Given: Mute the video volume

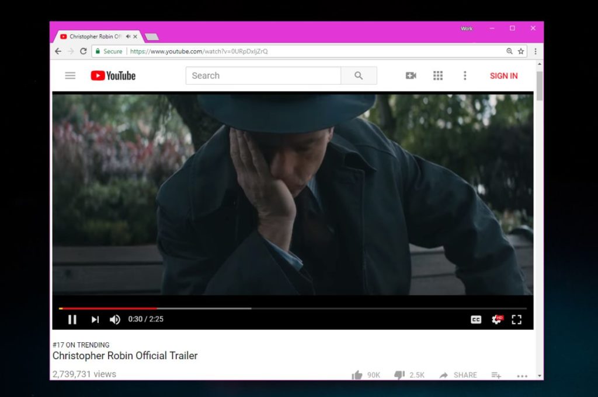Looking at the screenshot, I should [x=114, y=319].
